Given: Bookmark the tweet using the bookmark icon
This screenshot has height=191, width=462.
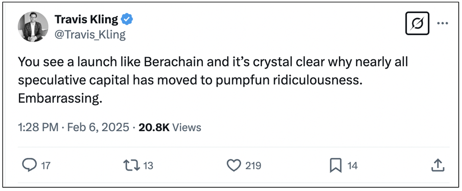Looking at the screenshot, I should point(335,165).
